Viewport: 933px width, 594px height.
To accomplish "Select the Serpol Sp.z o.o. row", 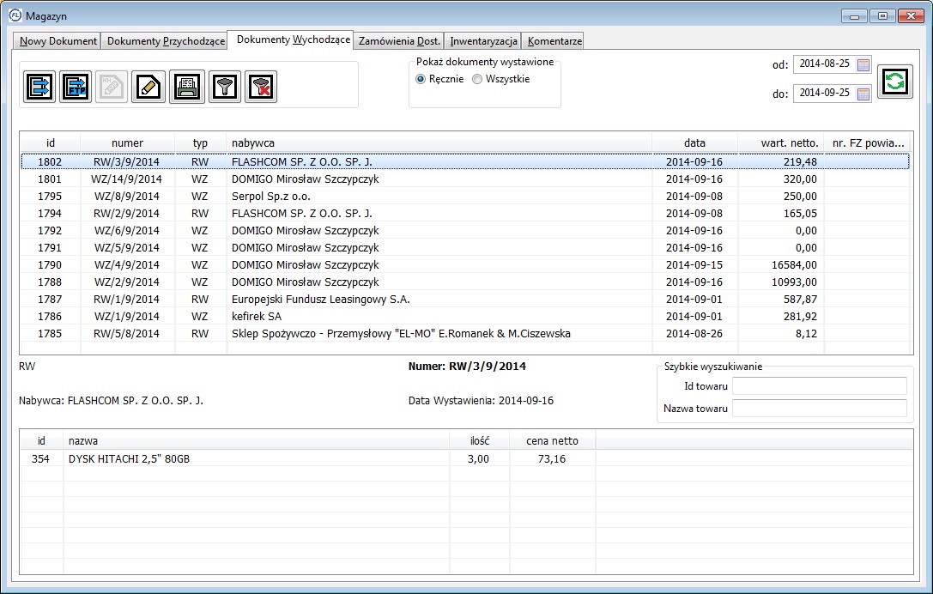I will coord(464,197).
